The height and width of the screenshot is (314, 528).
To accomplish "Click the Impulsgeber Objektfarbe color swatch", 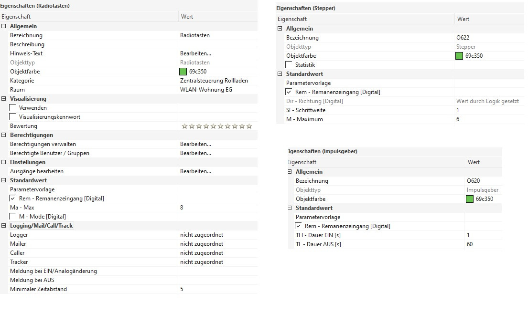I will tap(470, 199).
